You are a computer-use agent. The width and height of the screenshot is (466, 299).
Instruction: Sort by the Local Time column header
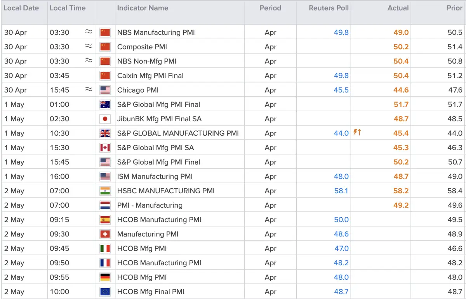(x=68, y=8)
